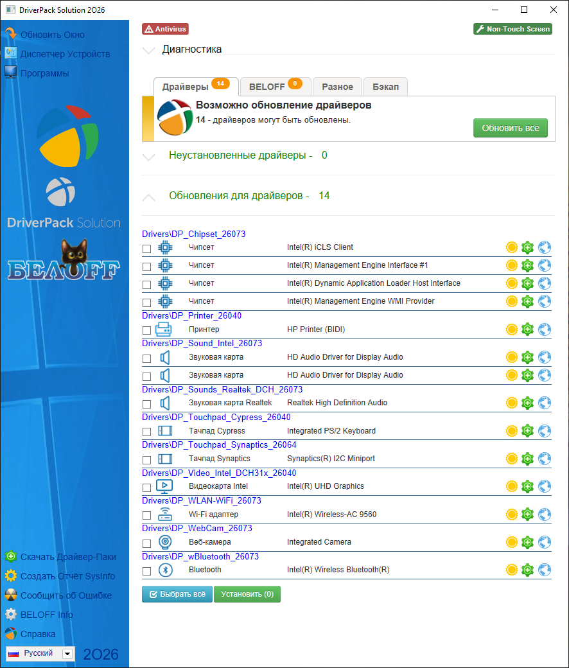Click yellow sun icon for Intel(R) UHD Graphics
Image resolution: width=569 pixels, height=668 pixels.
point(511,486)
